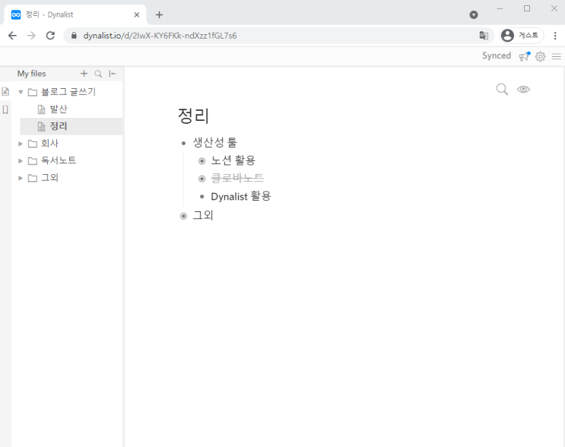Expand the 독서노트 folder arrow
Image resolution: width=565 pixels, height=447 pixels.
(x=21, y=160)
